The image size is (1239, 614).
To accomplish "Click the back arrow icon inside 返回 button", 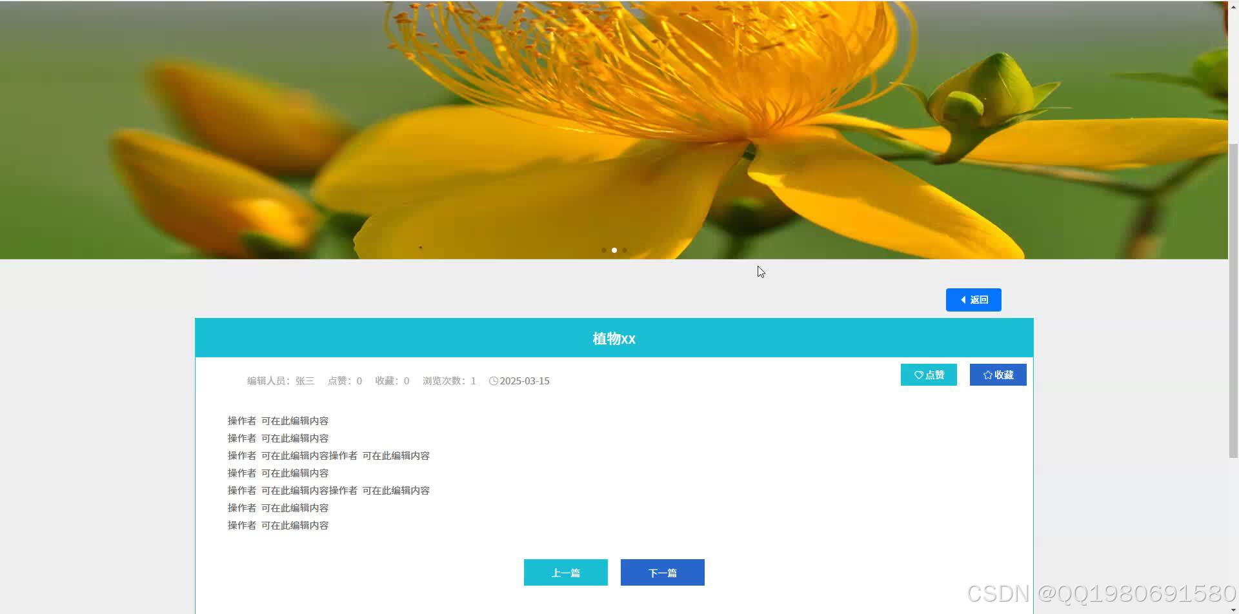I will [x=963, y=299].
